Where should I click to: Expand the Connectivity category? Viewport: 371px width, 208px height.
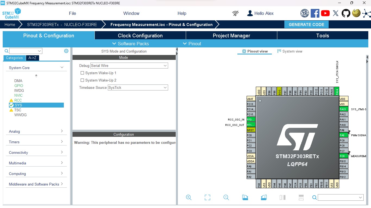[62, 152]
